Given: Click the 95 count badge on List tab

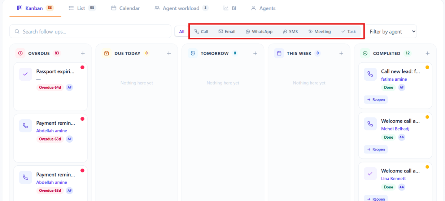Looking at the screenshot, I should tap(92, 8).
